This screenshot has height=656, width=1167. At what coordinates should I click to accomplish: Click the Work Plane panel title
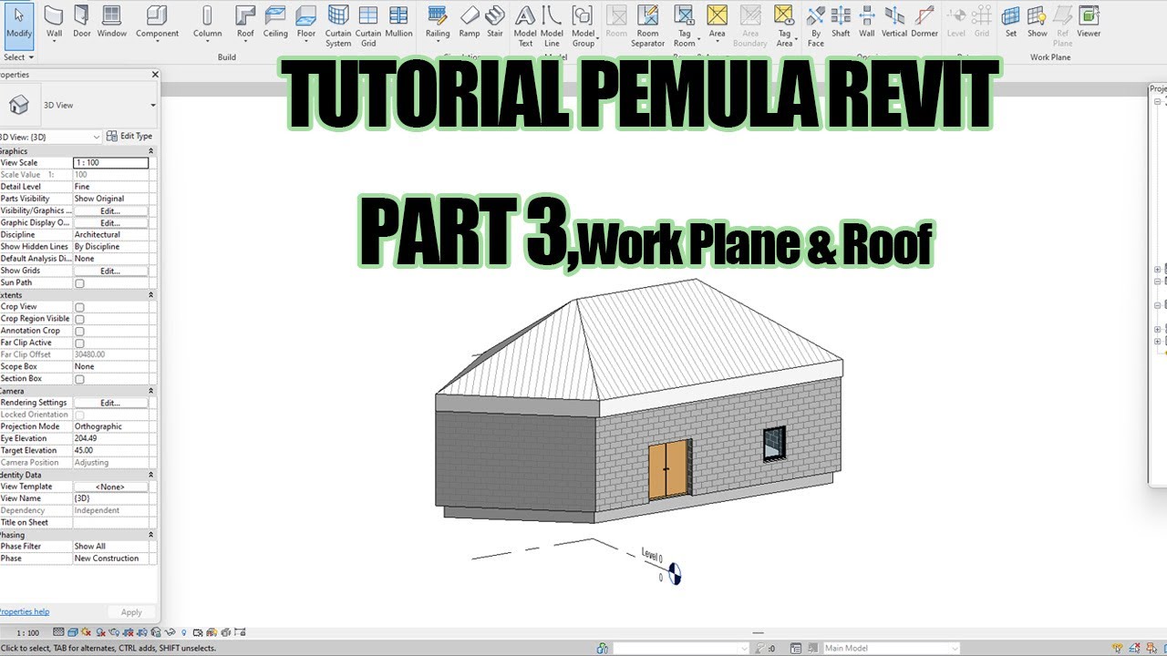(1052, 57)
